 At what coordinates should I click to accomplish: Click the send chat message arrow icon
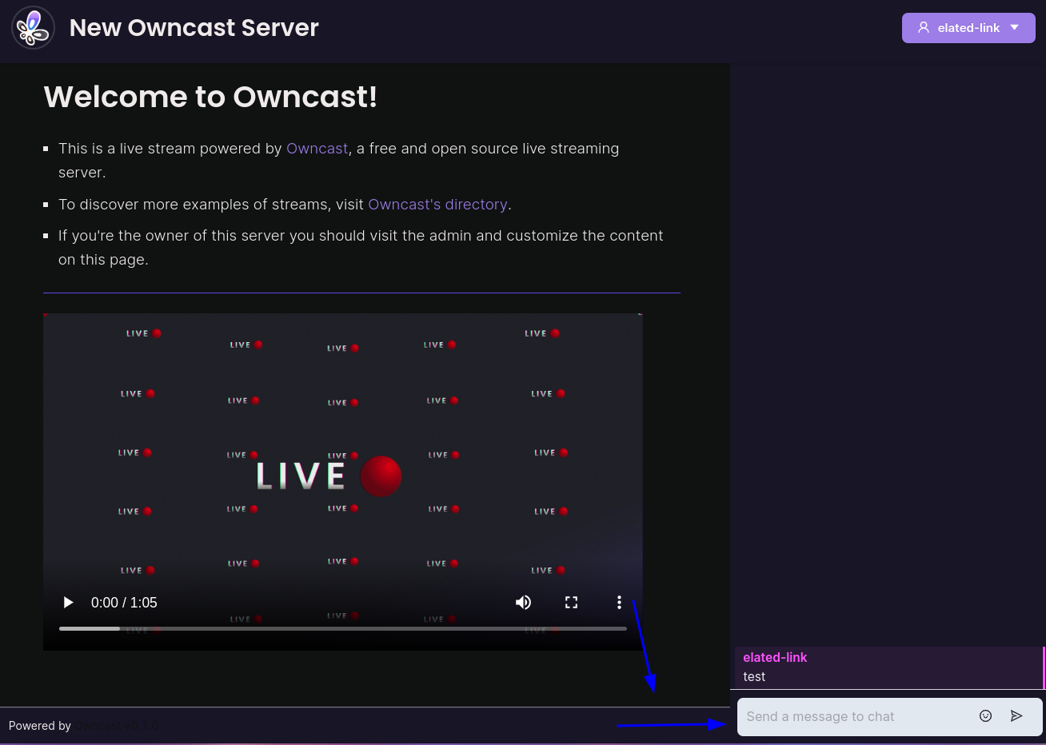[1016, 716]
